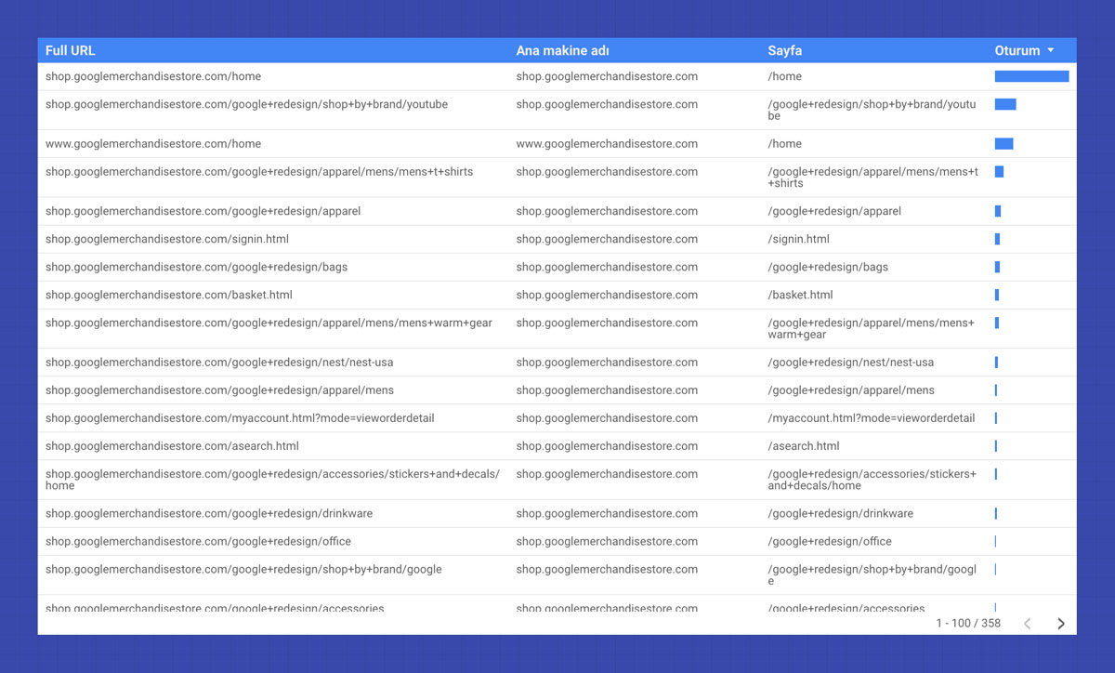This screenshot has width=1115, height=673.
Task: Click the Full URL column header
Action: pyautogui.click(x=71, y=50)
